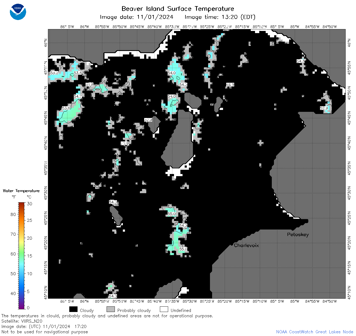356x336 pixels.
Task: Select the gray Probably cloudy legend swatch
Action: (111, 309)
